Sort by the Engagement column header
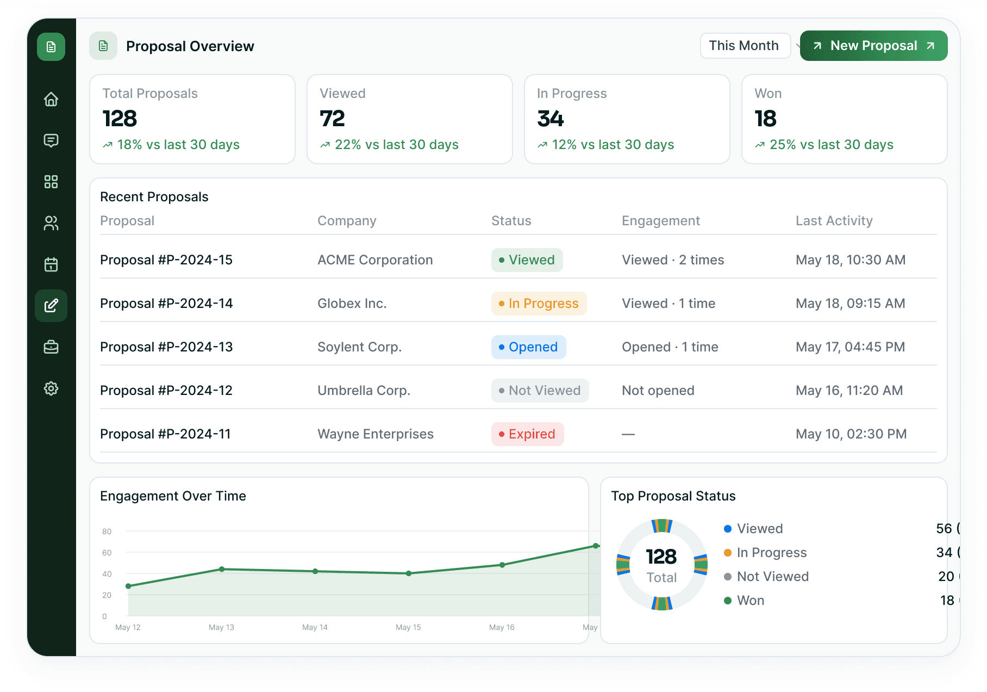Image resolution: width=987 pixels, height=692 pixels. [x=661, y=221]
